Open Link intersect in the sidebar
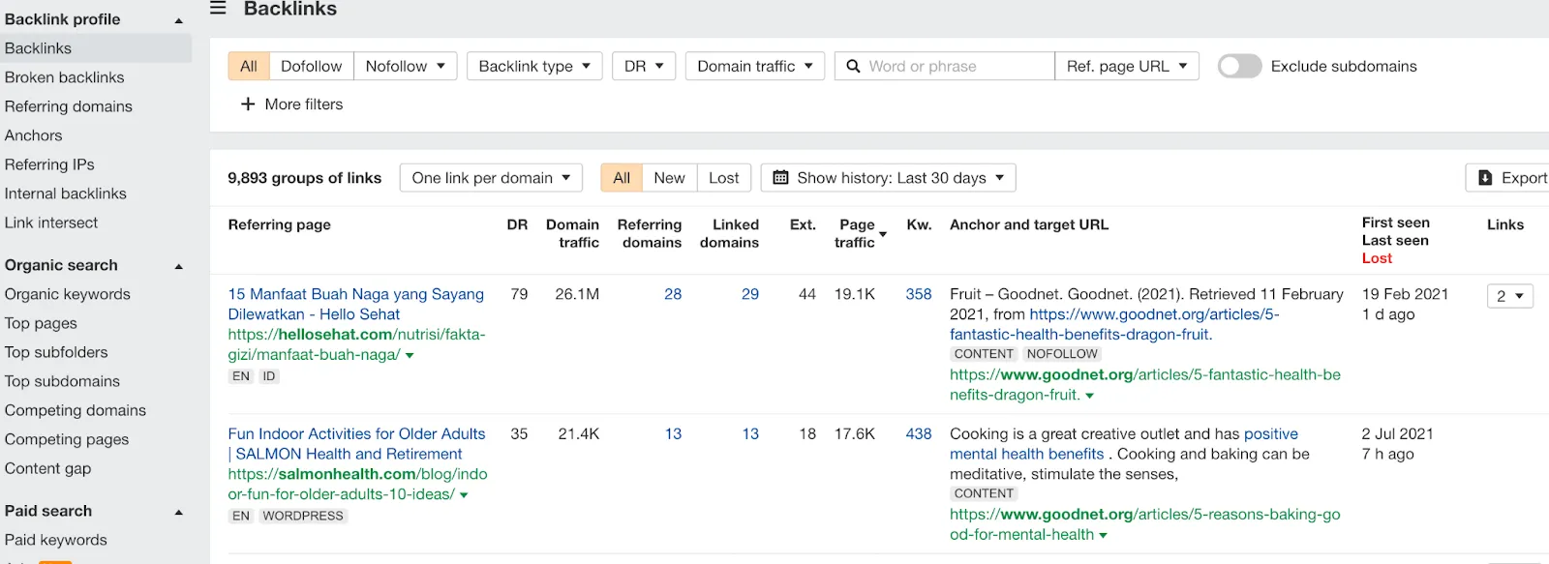Viewport: 1549px width, 564px height. [51, 223]
